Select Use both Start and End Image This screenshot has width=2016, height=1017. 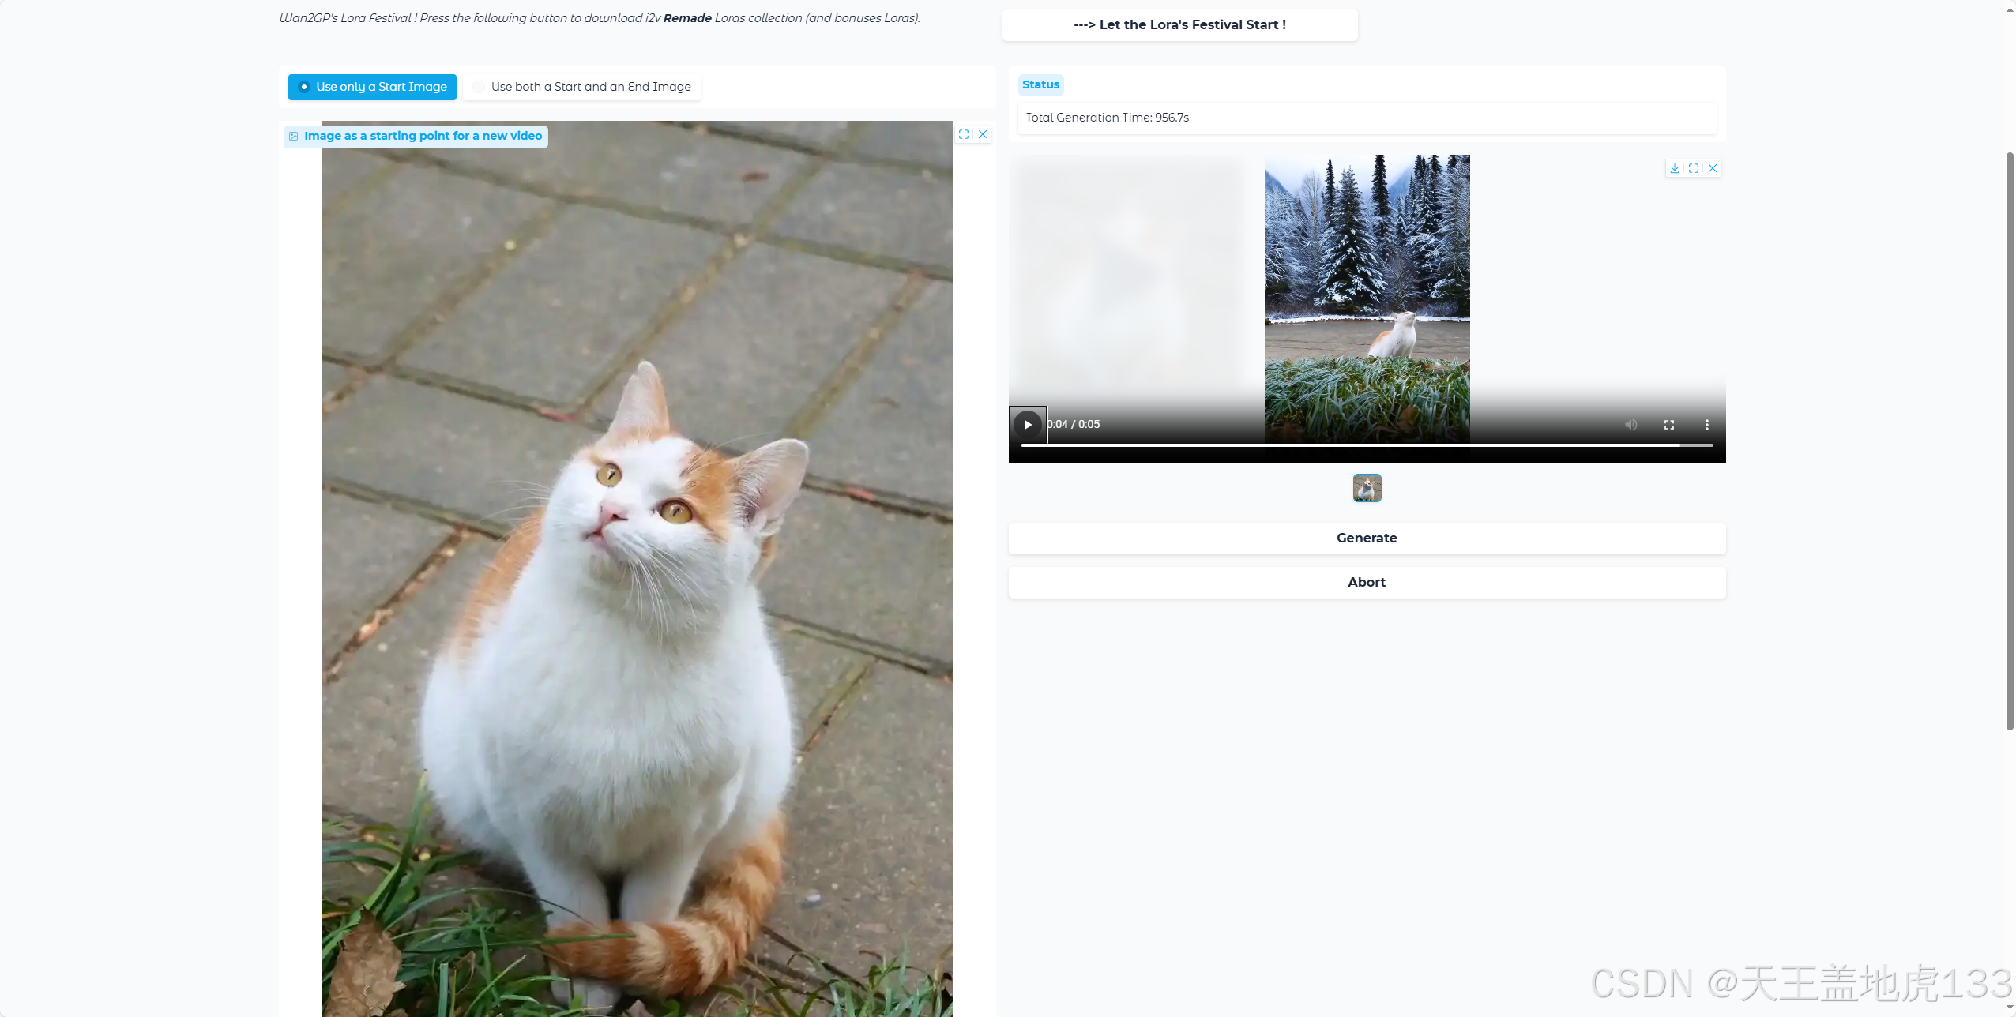(581, 87)
